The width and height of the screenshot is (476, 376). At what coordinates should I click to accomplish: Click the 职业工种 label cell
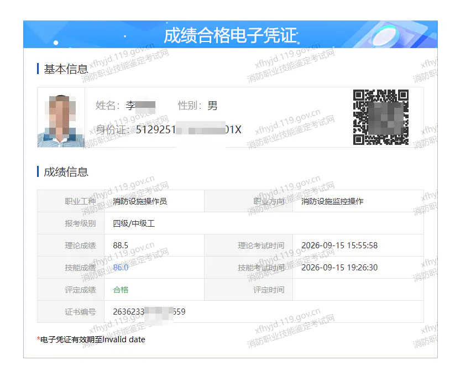(x=71, y=201)
